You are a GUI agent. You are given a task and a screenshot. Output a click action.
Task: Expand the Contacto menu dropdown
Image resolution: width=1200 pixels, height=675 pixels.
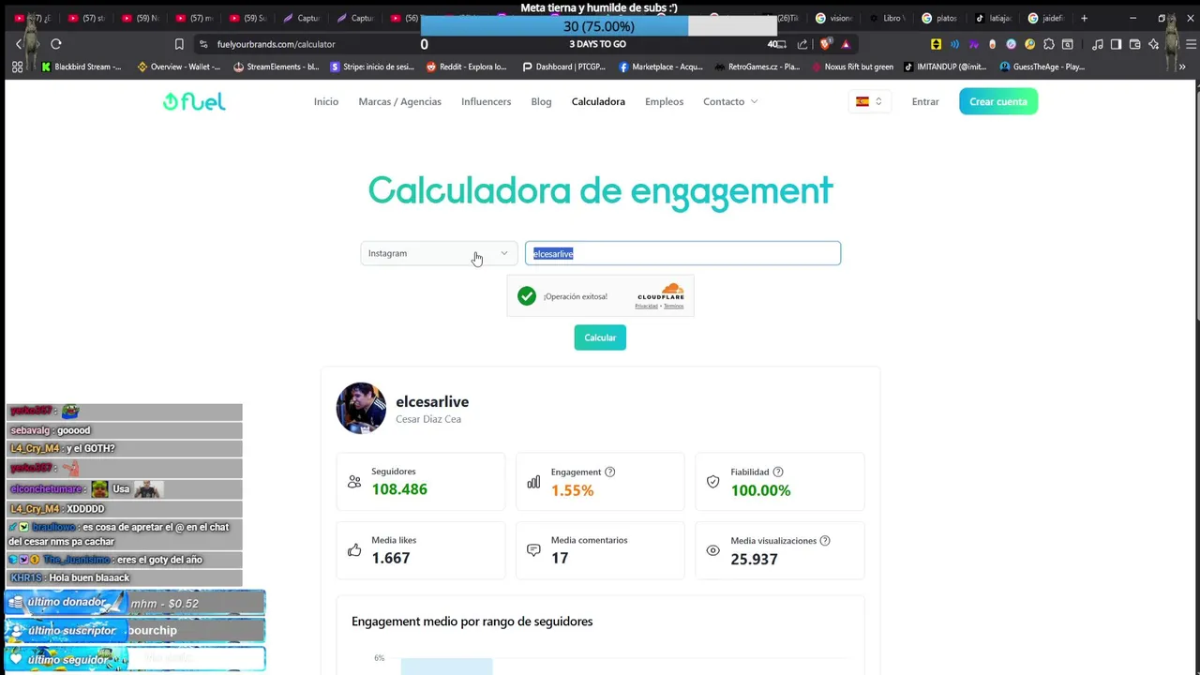(730, 101)
